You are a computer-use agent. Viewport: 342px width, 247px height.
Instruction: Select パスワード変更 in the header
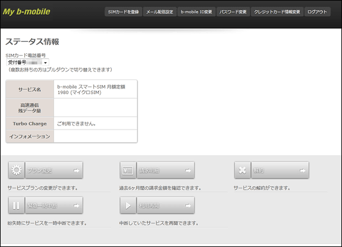[x=233, y=12]
